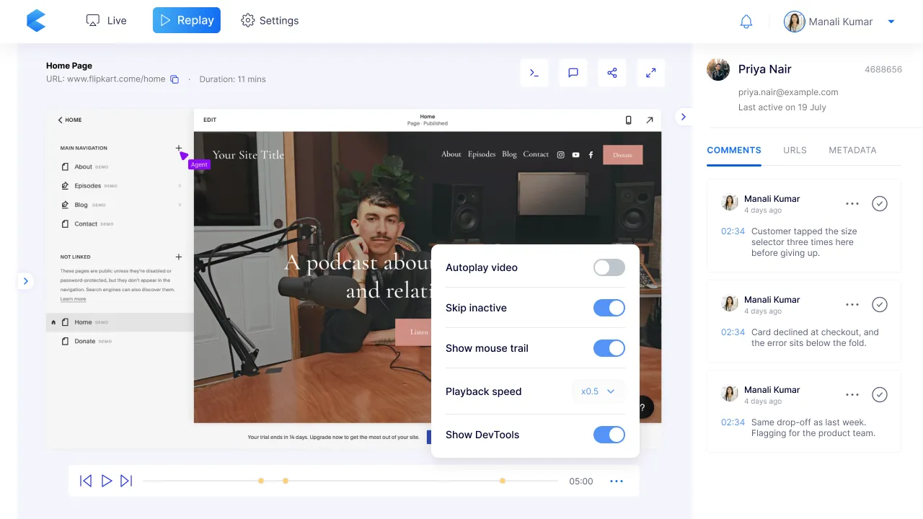Skip to next replay segment
The width and height of the screenshot is (923, 519).
[x=126, y=481]
